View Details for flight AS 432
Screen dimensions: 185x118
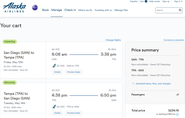(x=57, y=72)
